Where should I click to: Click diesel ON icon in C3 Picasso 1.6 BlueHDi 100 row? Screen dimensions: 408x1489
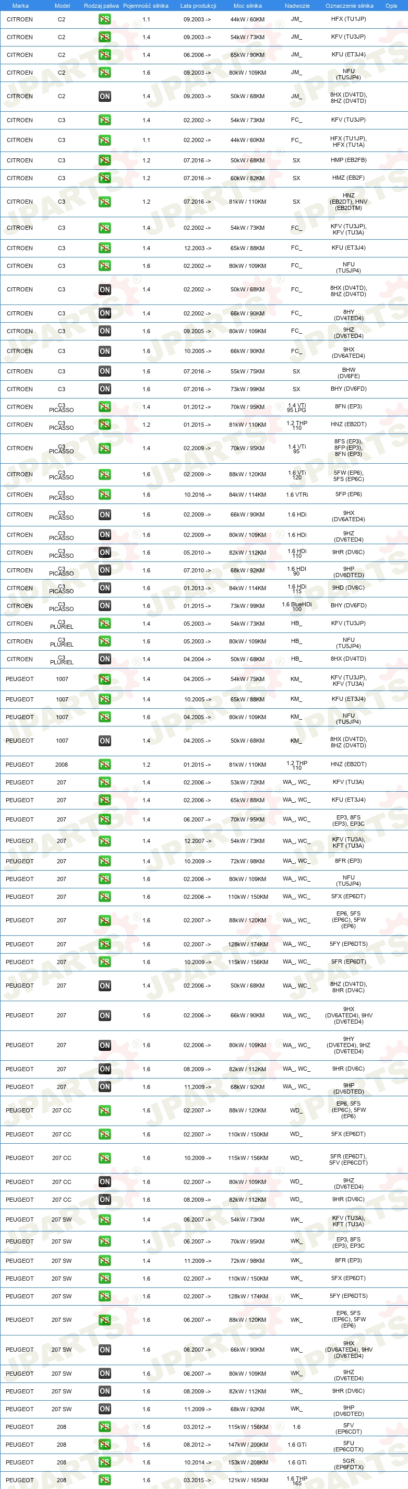click(x=104, y=606)
